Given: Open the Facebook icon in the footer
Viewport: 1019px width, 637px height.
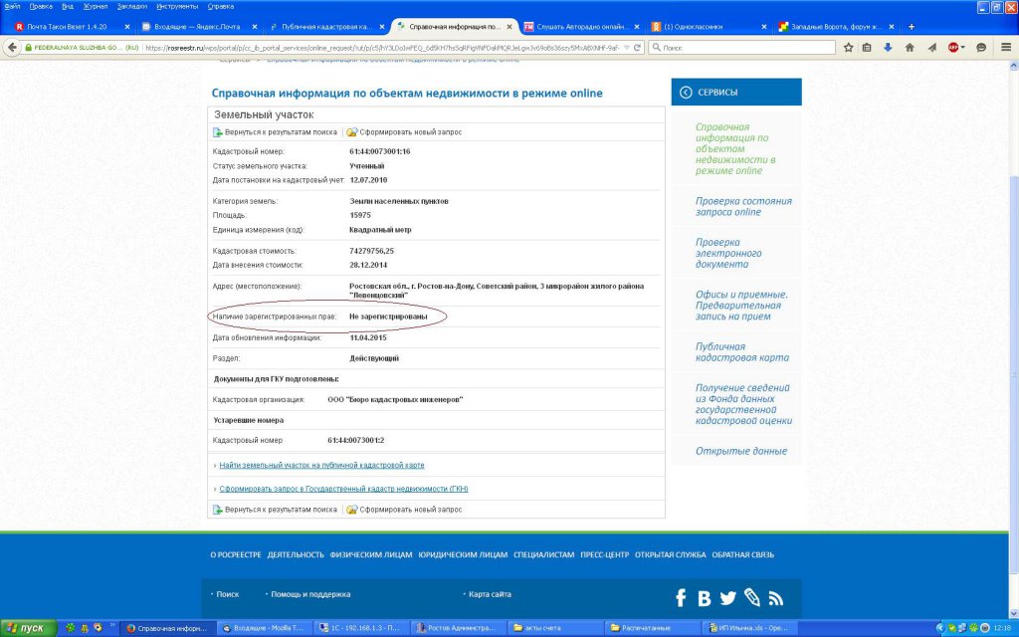Looking at the screenshot, I should pos(681,597).
